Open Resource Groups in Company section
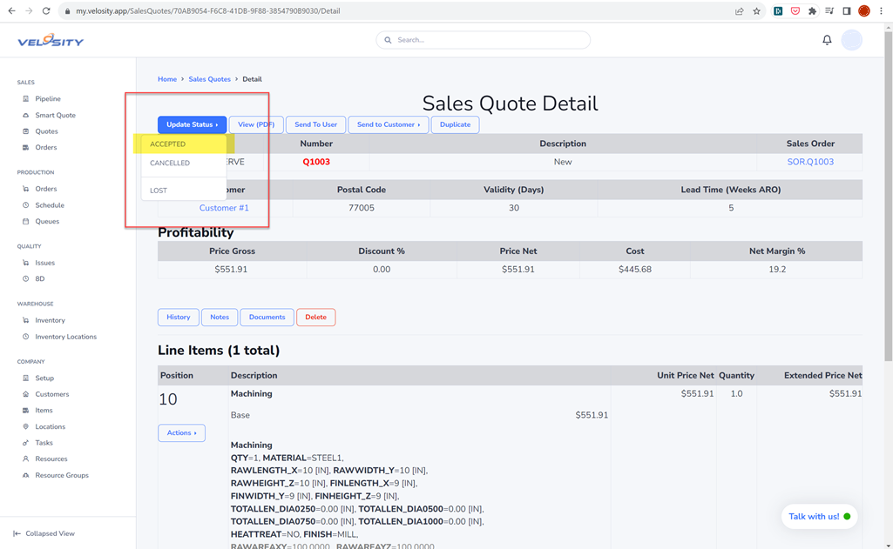Viewport: 893px width, 549px height. pos(61,475)
